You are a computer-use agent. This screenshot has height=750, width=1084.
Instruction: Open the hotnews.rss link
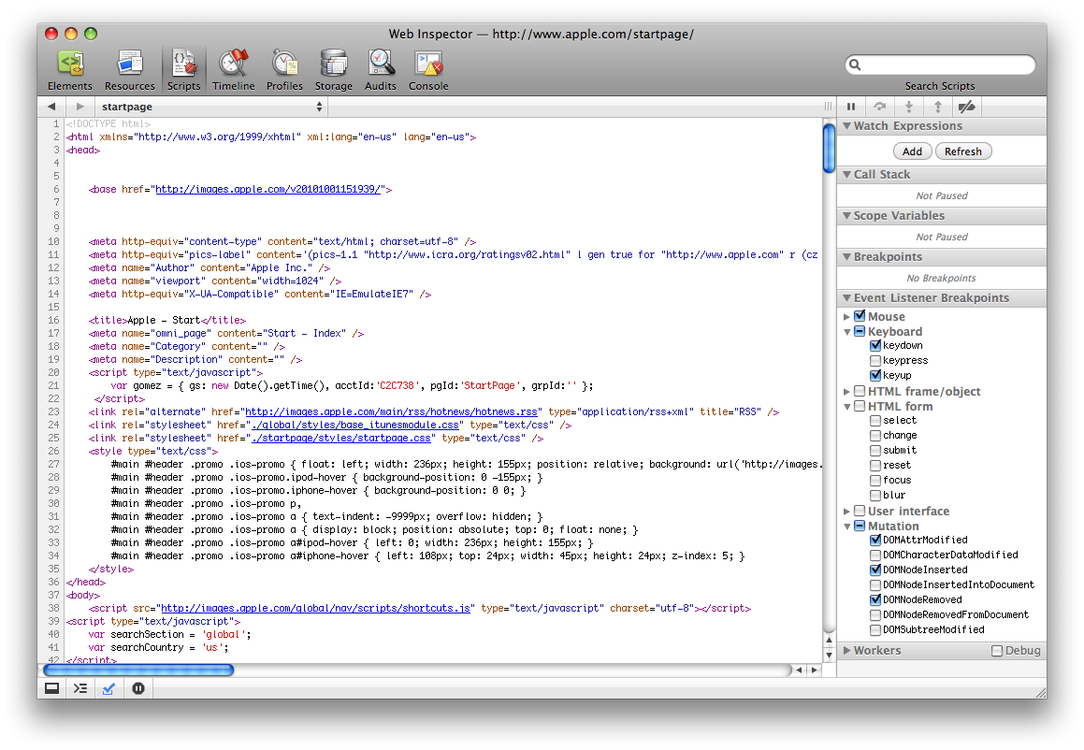(x=391, y=411)
